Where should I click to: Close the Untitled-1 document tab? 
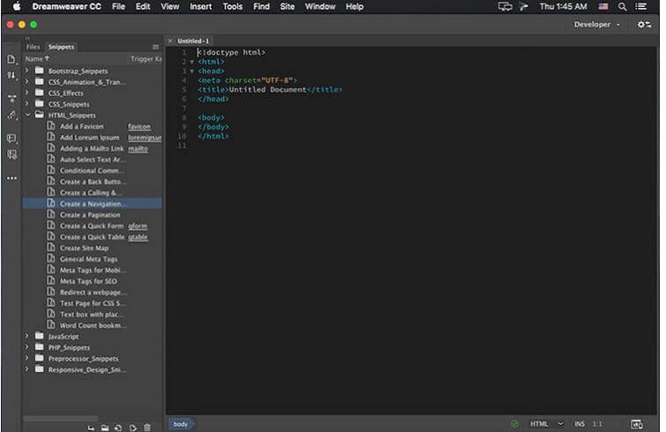[170, 41]
